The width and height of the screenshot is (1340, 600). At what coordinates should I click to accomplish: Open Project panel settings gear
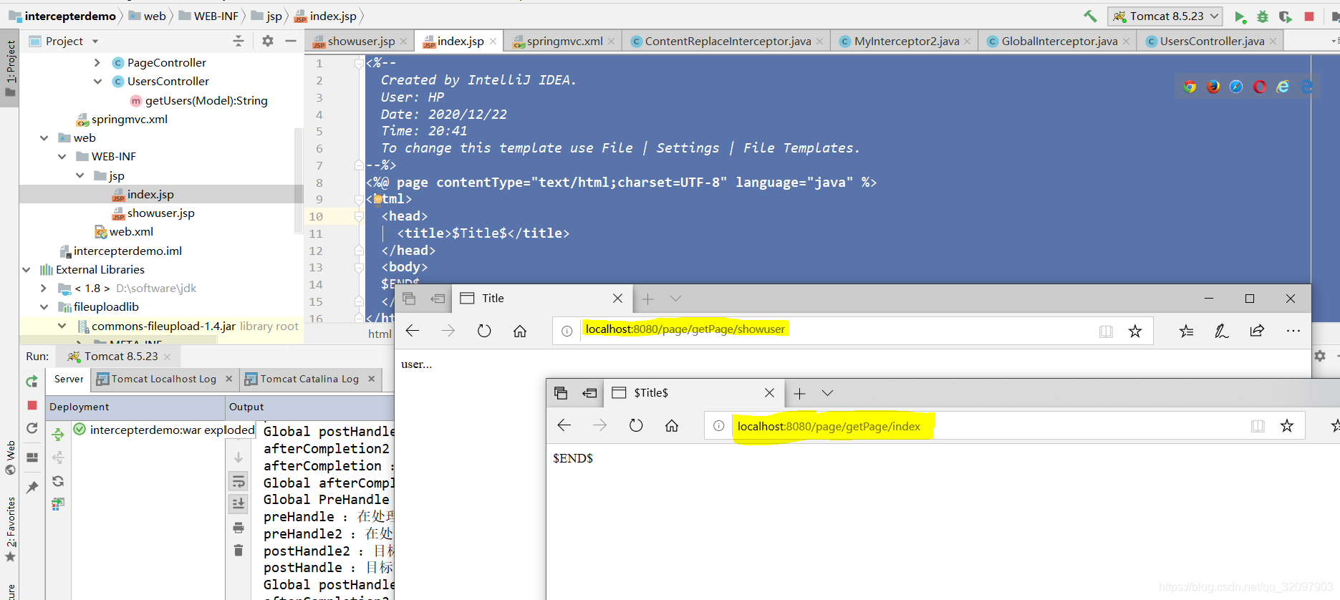(268, 42)
